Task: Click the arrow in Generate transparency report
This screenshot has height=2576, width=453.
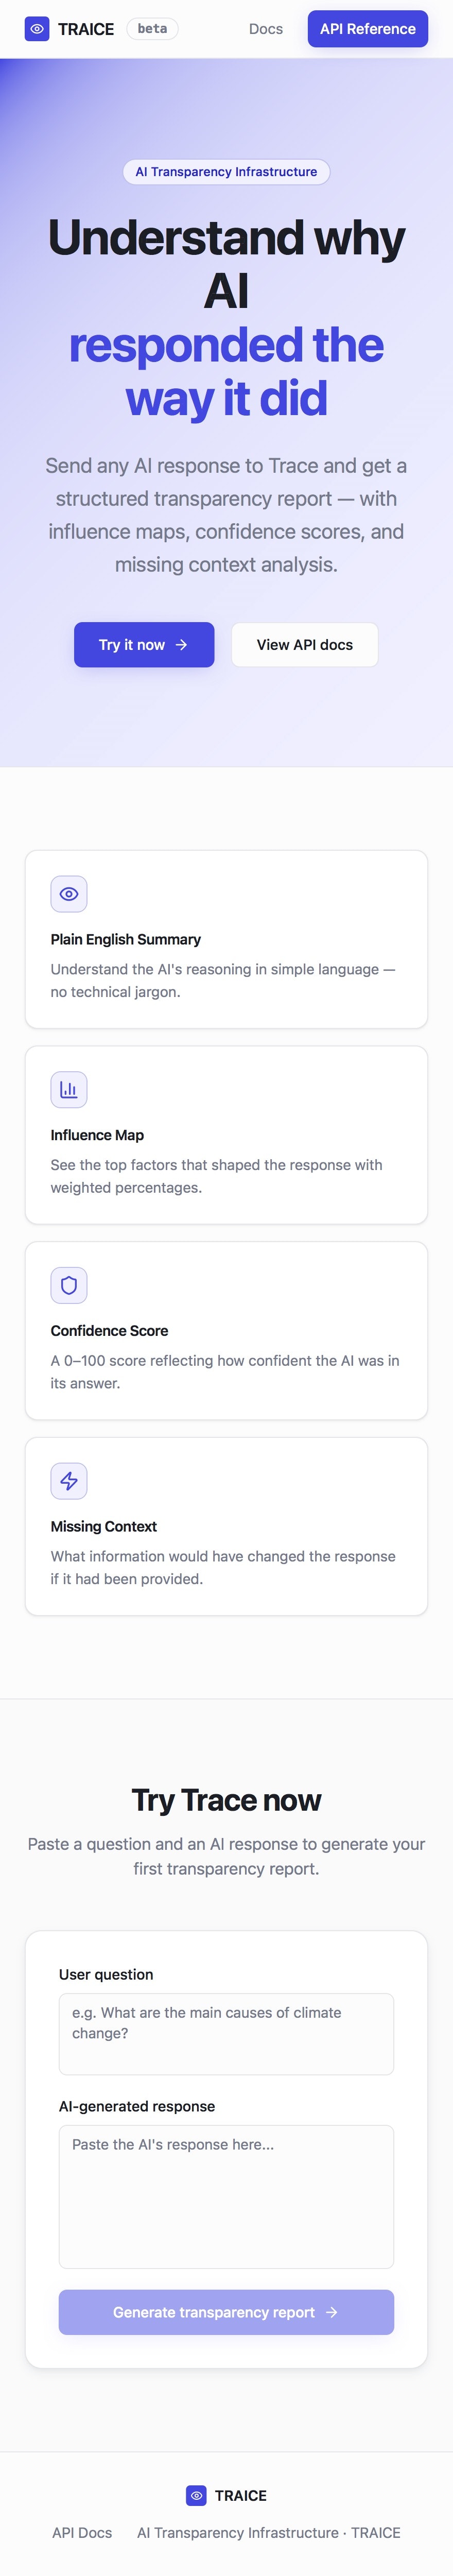Action: (330, 2312)
